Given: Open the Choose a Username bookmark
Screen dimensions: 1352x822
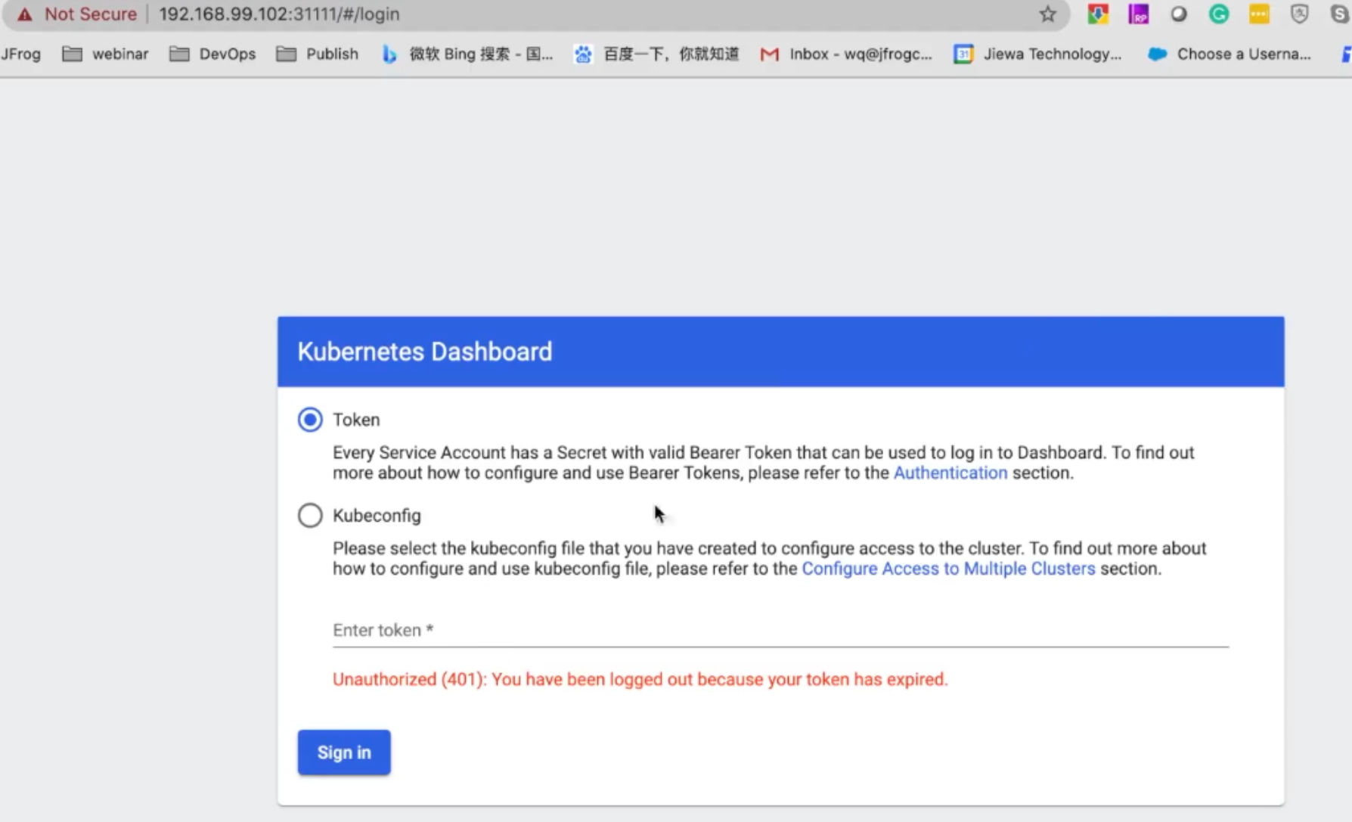Looking at the screenshot, I should (x=1229, y=54).
